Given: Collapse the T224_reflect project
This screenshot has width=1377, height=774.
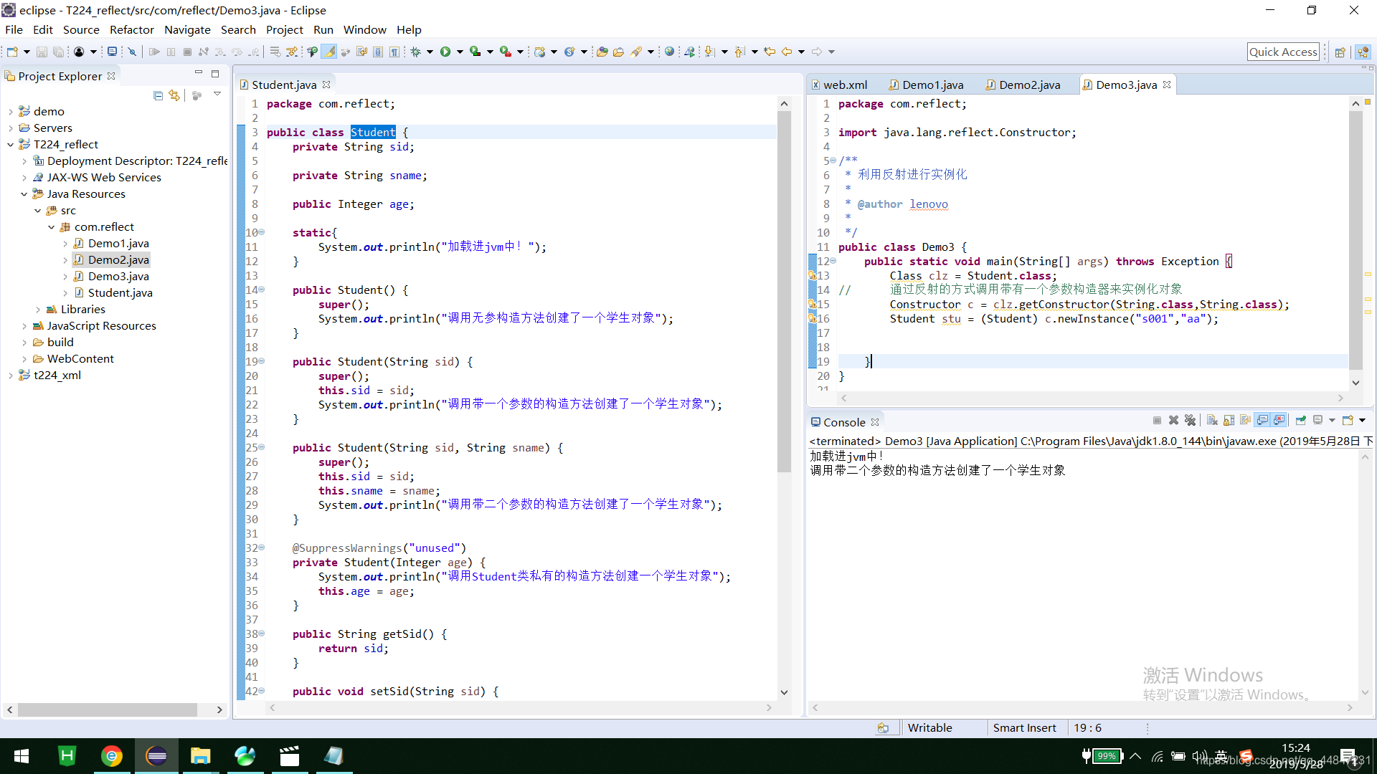Looking at the screenshot, I should point(10,144).
